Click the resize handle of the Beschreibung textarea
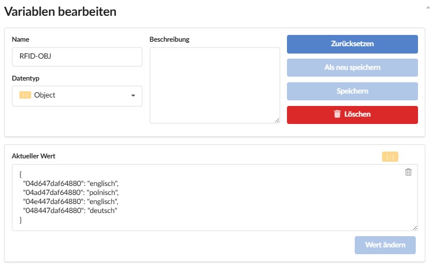Image resolution: width=431 pixels, height=266 pixels. click(277, 120)
